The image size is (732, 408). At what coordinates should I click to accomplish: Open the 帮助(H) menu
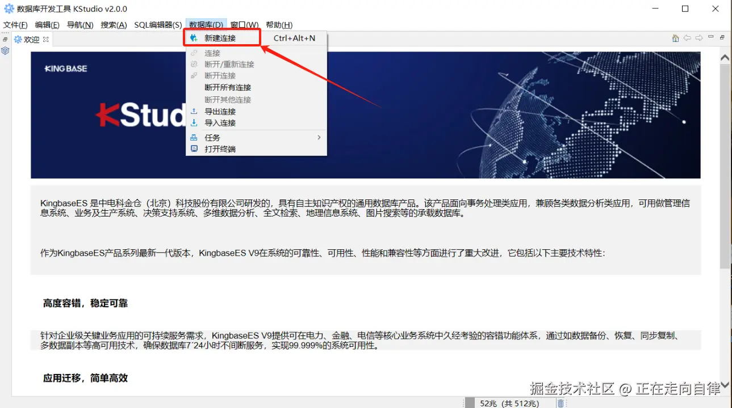[x=279, y=25]
